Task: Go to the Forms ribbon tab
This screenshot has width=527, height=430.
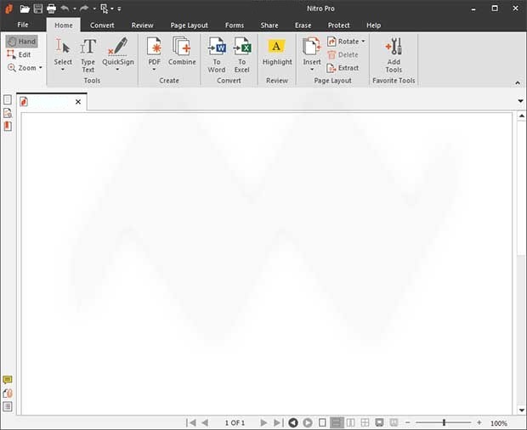Action: tap(235, 25)
